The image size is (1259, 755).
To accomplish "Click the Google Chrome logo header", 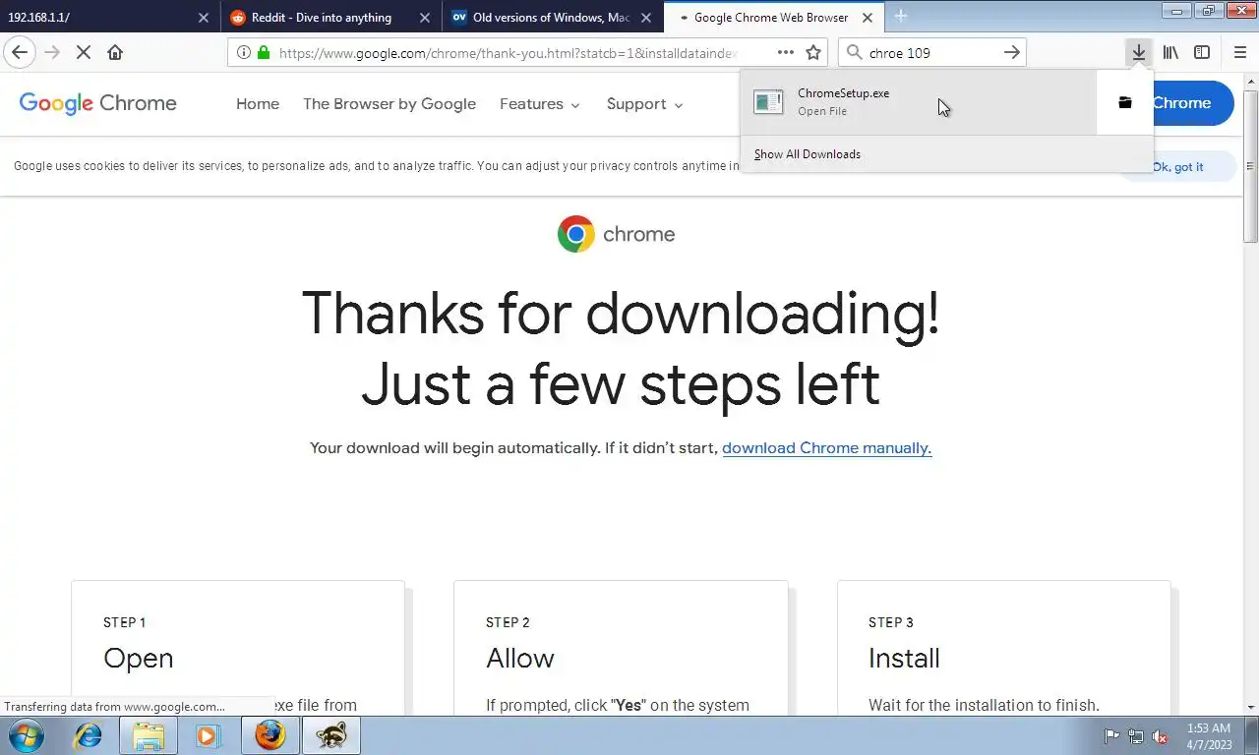I will point(98,103).
